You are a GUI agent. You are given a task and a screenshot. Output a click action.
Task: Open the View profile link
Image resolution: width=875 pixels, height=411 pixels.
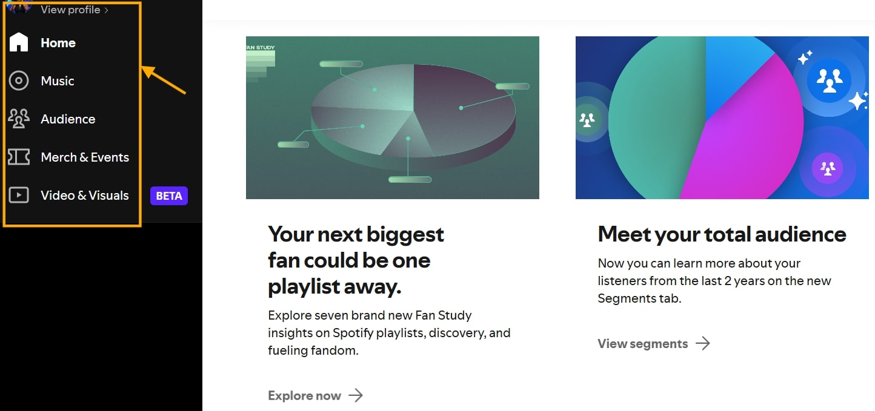click(70, 10)
